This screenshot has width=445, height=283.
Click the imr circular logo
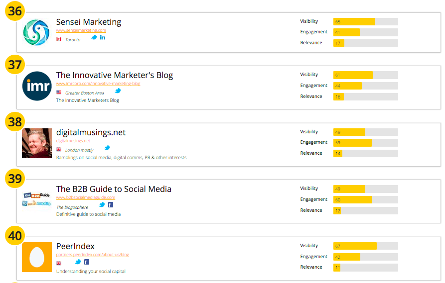point(37,86)
